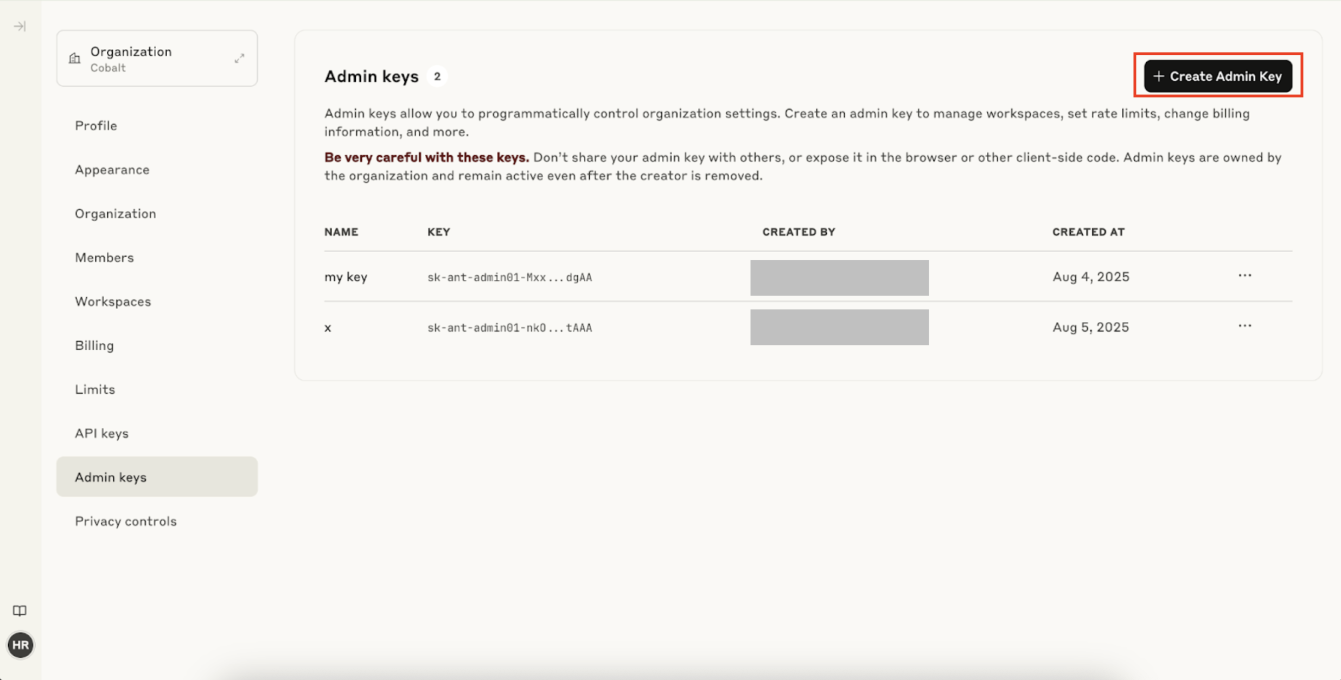Open the Limits settings page
Image resolution: width=1341 pixels, height=680 pixels.
point(95,389)
